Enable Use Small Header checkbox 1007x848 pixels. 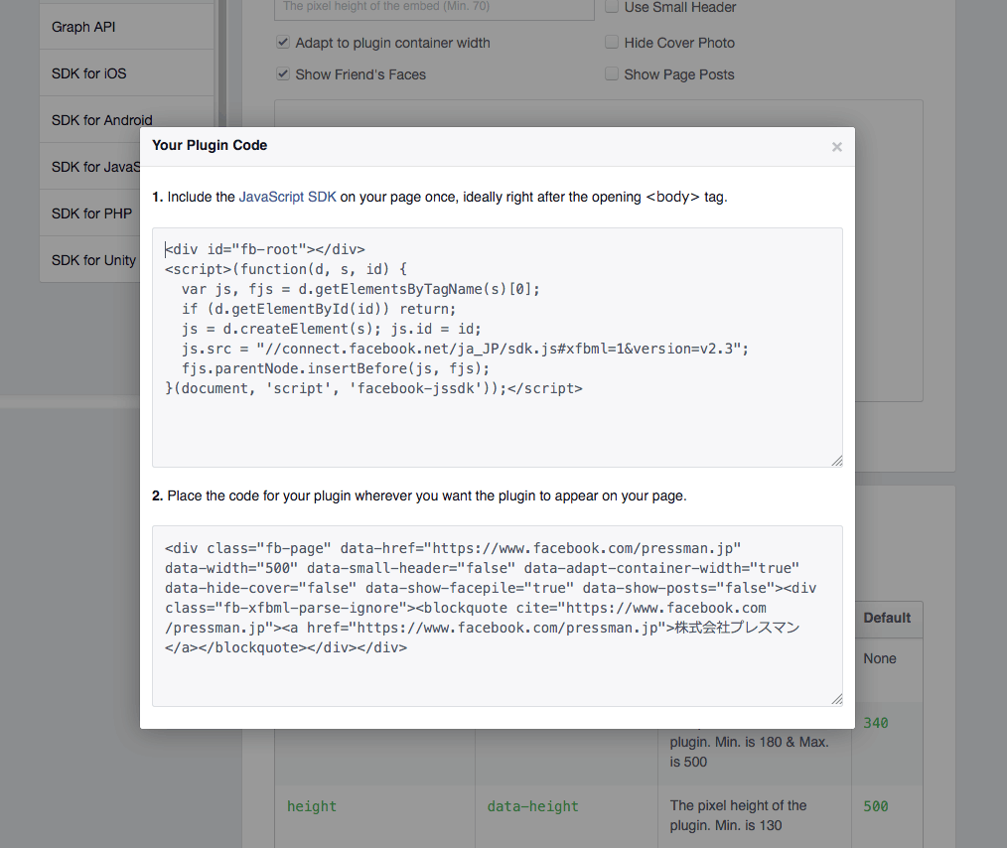pyautogui.click(x=612, y=7)
